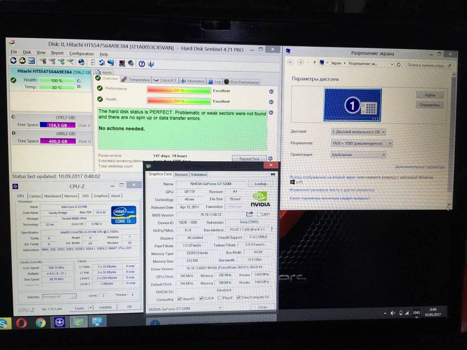Click the Skype icon on taskbar
467x350 pixels.
point(4,323)
